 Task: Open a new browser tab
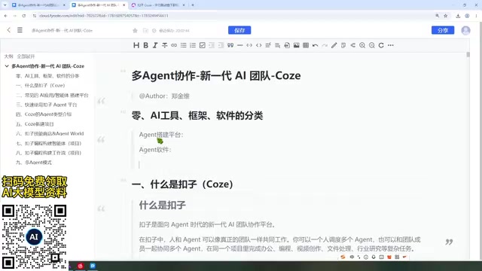point(193,5)
